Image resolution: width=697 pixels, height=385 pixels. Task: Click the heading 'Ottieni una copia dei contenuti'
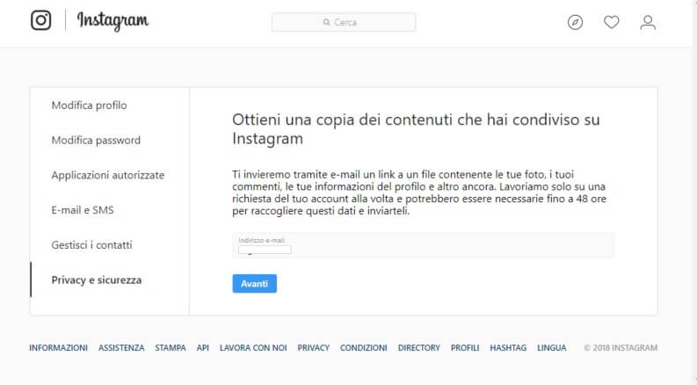click(x=416, y=129)
